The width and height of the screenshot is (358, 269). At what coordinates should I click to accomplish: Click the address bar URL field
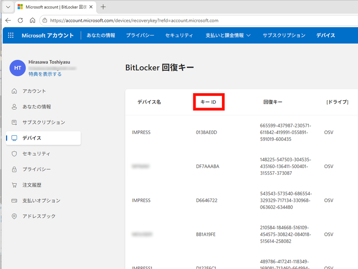pyautogui.click(x=134, y=21)
